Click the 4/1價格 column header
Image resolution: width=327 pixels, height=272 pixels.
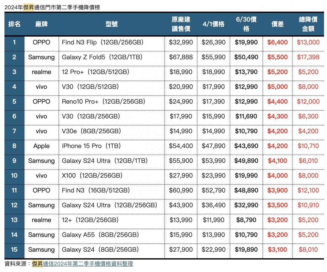point(213,24)
